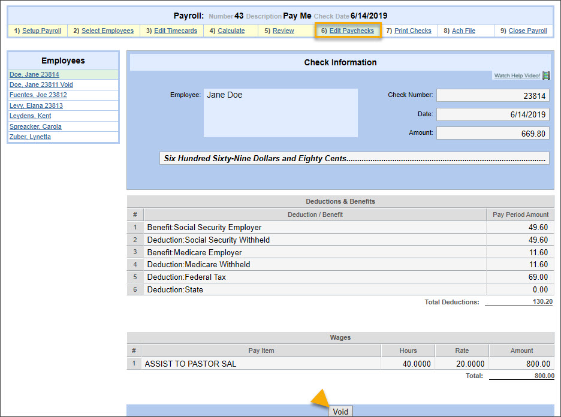Open check for Levy, Elana 23813

pos(35,105)
